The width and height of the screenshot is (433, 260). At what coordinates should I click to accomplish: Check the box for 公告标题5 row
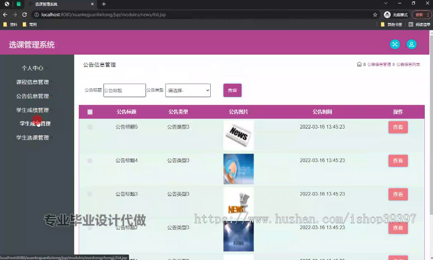[90, 127]
